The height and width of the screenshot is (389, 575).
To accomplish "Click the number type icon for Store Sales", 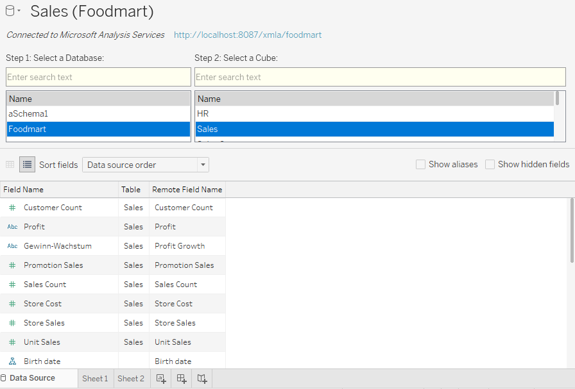I will coord(12,323).
